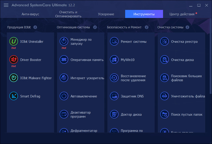The height and width of the screenshot is (144, 212).
Task: Open the Интернет ускоритель icon
Action: pyautogui.click(x=64, y=78)
